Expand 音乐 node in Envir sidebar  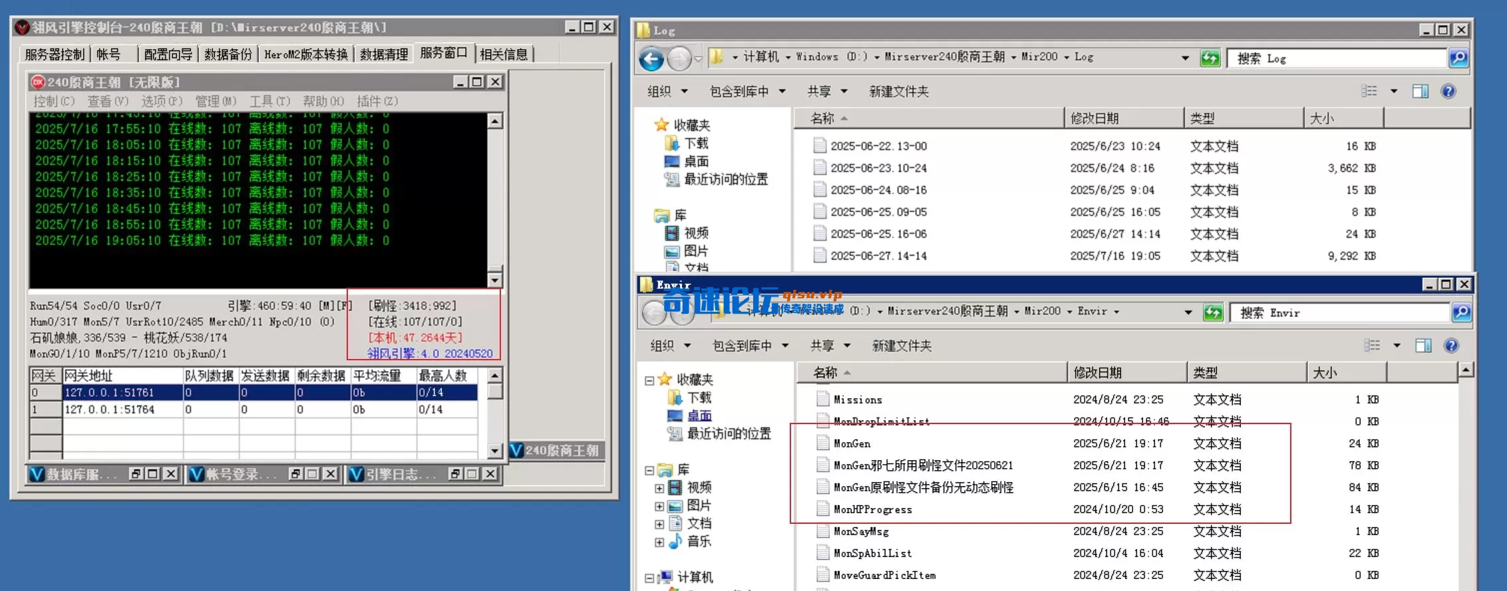[659, 542]
